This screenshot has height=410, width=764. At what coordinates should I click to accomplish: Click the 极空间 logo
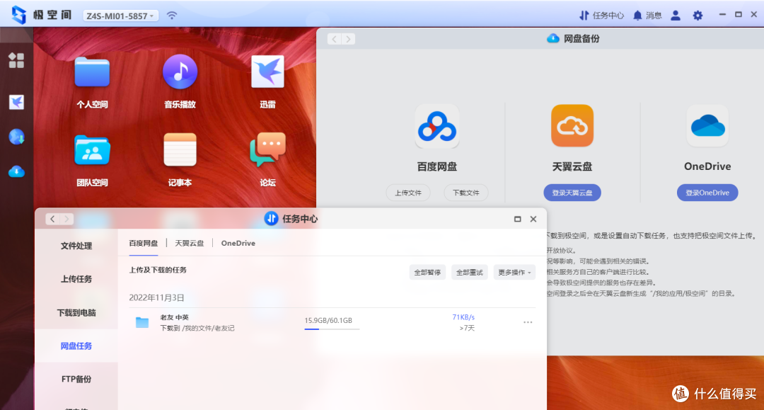[x=42, y=15]
